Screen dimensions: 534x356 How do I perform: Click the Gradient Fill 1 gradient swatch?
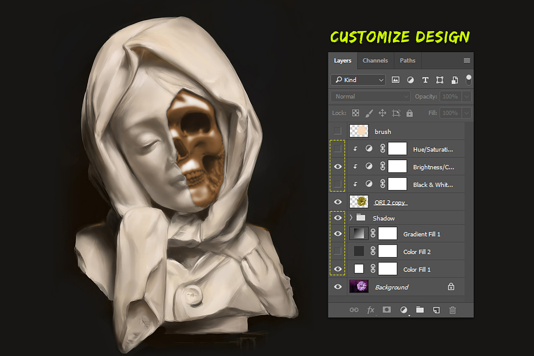359,233
